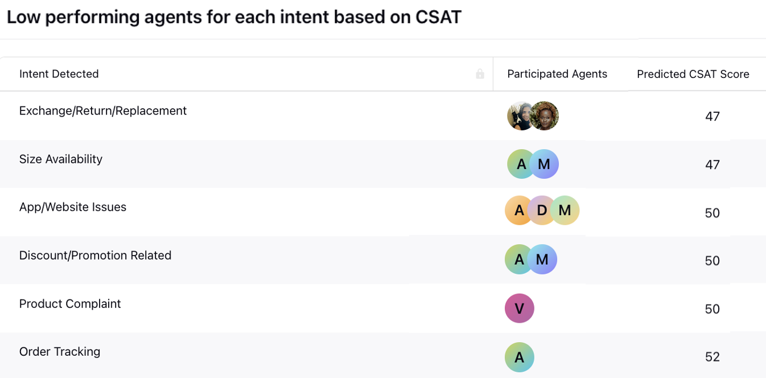The width and height of the screenshot is (766, 378).
Task: Select the Exchange/Return/Replacement intent row
Action: [103, 111]
